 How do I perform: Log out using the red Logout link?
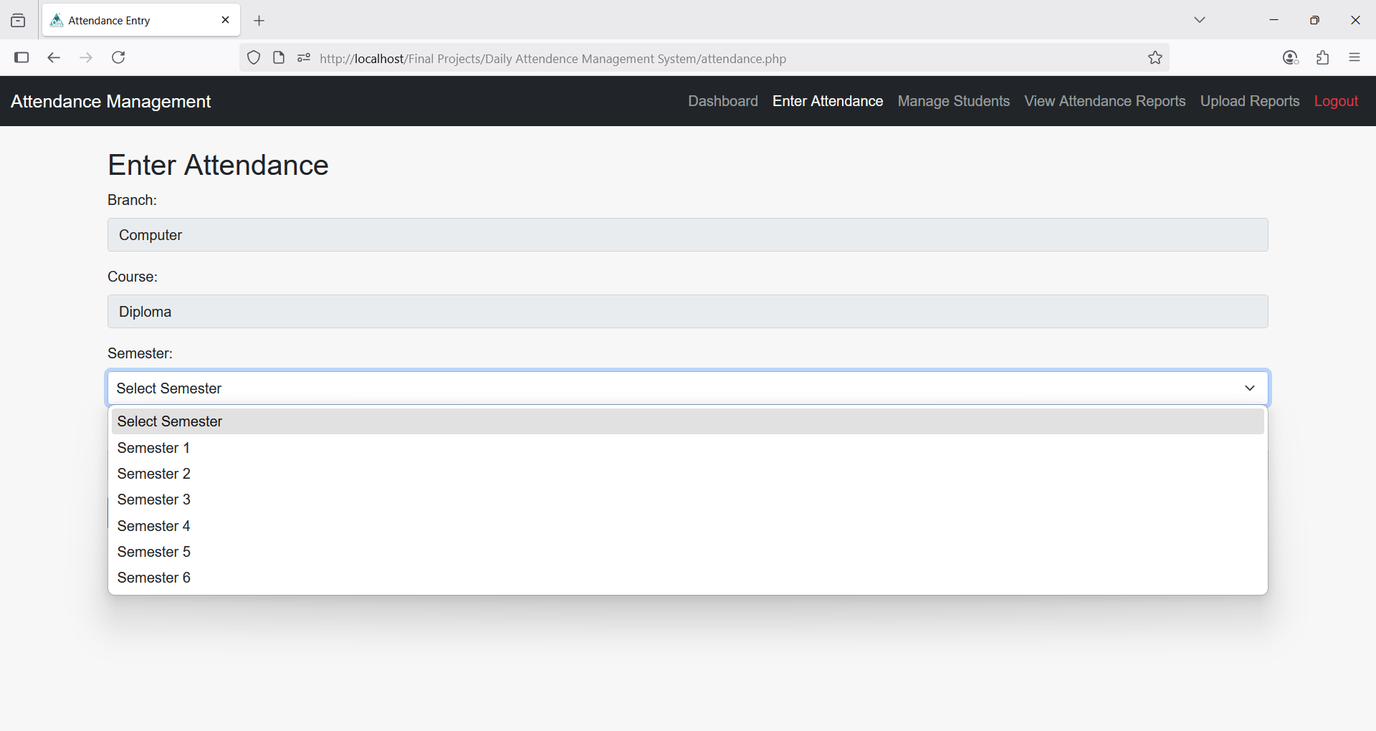pyautogui.click(x=1336, y=101)
